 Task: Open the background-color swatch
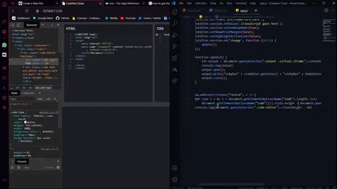[x=41, y=132]
